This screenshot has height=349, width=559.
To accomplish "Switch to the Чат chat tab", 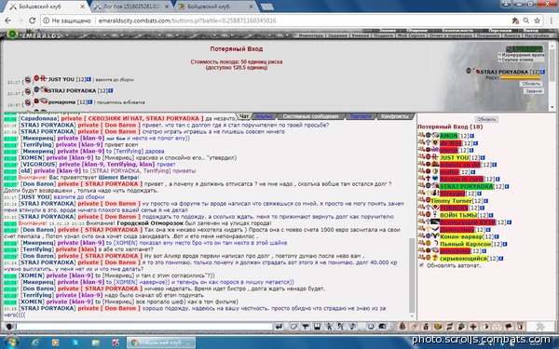I will pyautogui.click(x=244, y=116).
